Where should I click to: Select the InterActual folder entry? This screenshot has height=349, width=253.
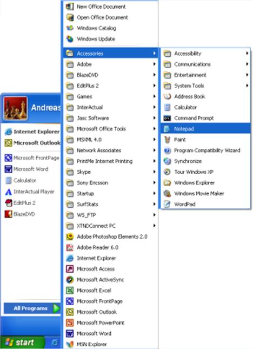[110, 107]
